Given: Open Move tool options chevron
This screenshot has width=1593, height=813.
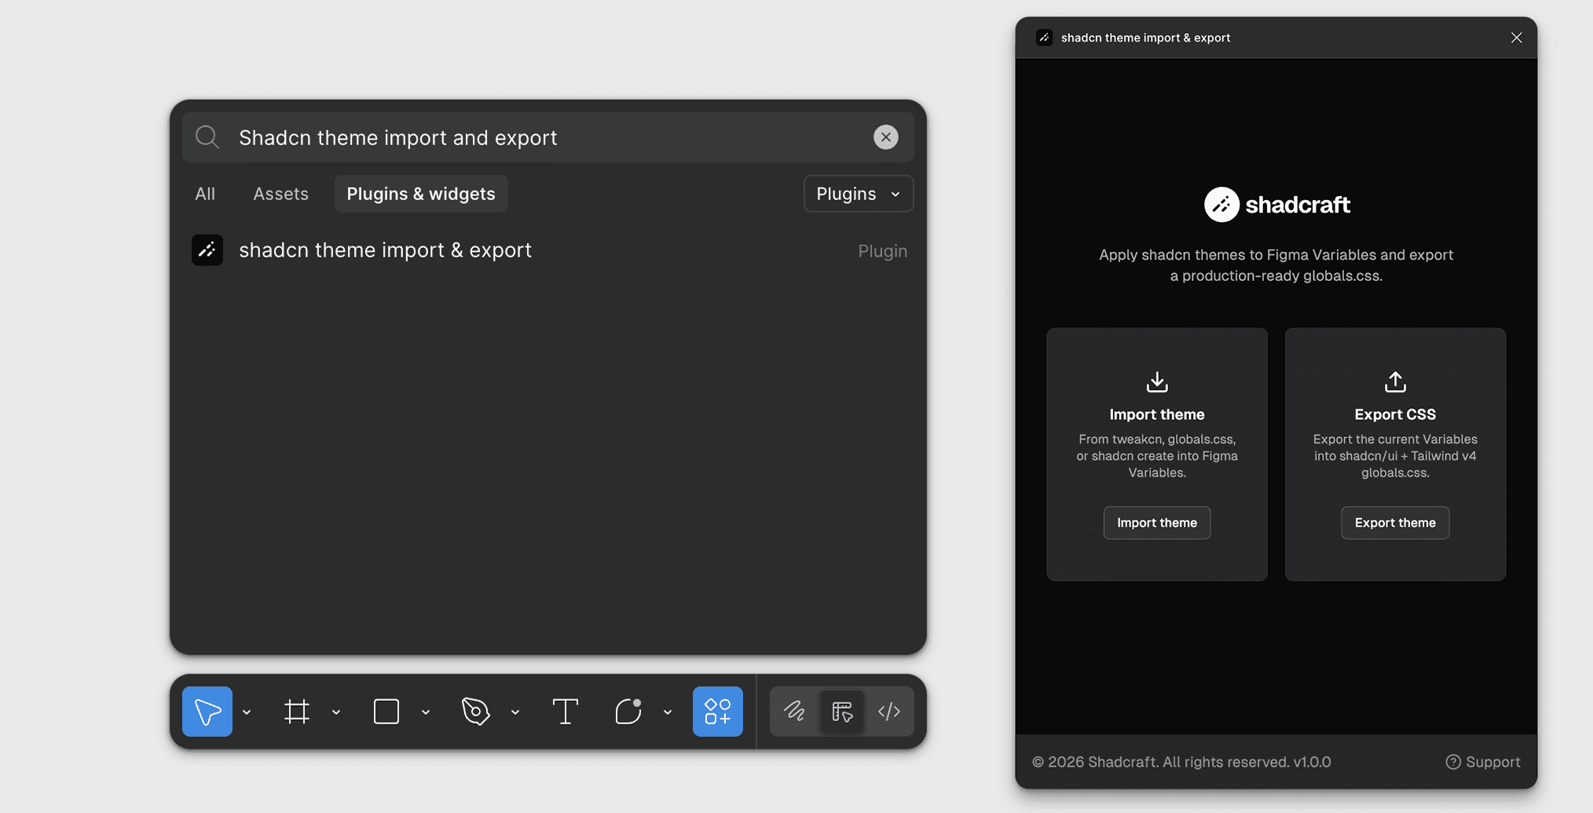Looking at the screenshot, I should pos(247,713).
